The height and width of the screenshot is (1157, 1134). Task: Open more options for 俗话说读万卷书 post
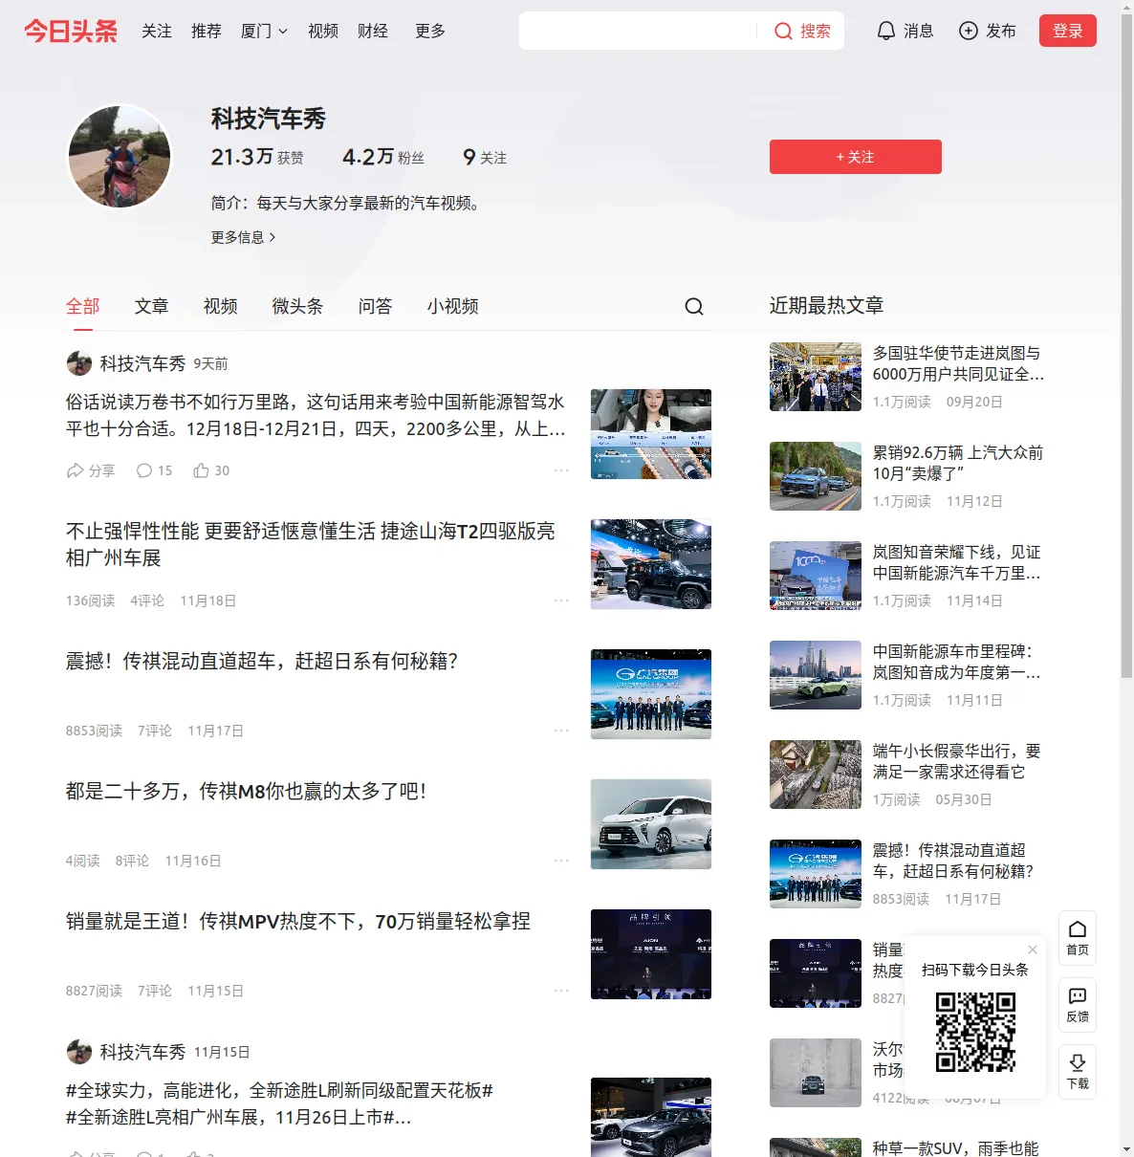pos(561,470)
